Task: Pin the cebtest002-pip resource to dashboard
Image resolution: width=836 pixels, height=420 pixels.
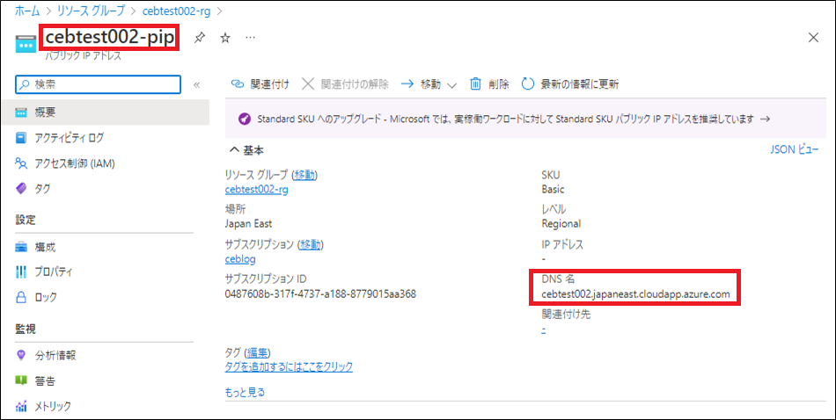Action: 200,38
